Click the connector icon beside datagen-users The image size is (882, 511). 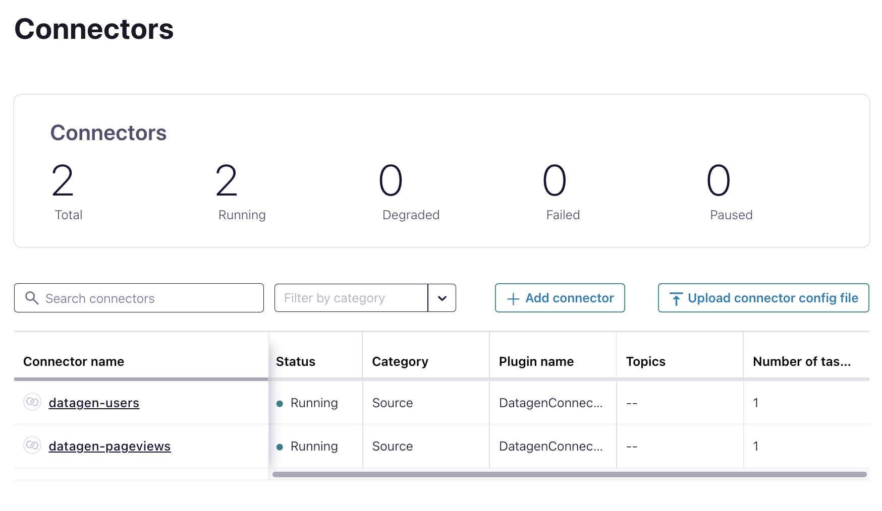click(x=32, y=402)
